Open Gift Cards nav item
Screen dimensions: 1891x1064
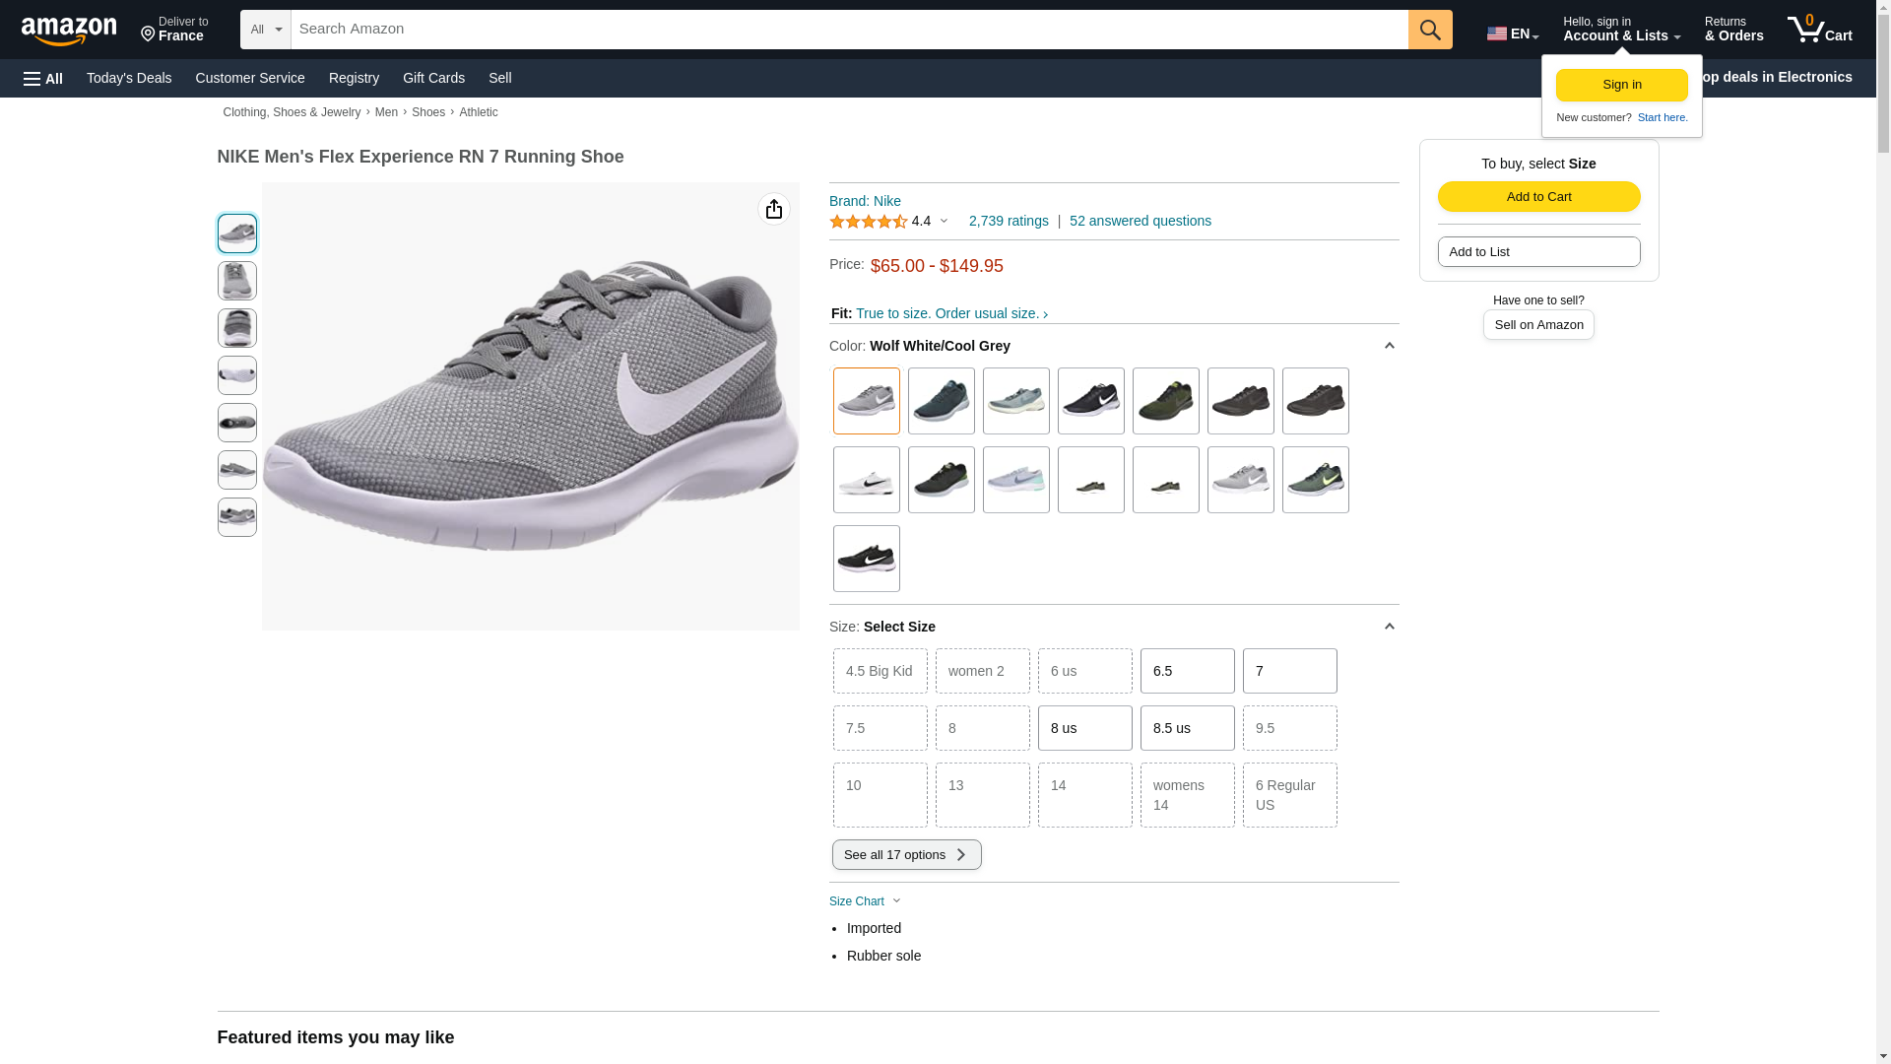coord(433,78)
